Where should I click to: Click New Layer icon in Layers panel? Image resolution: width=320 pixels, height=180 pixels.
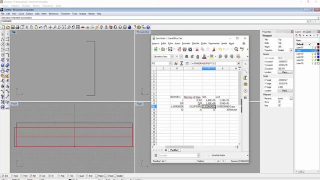[x=296, y=35]
